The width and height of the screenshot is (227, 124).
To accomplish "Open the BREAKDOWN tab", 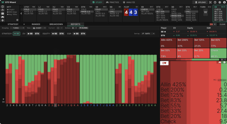I will point(56,24).
